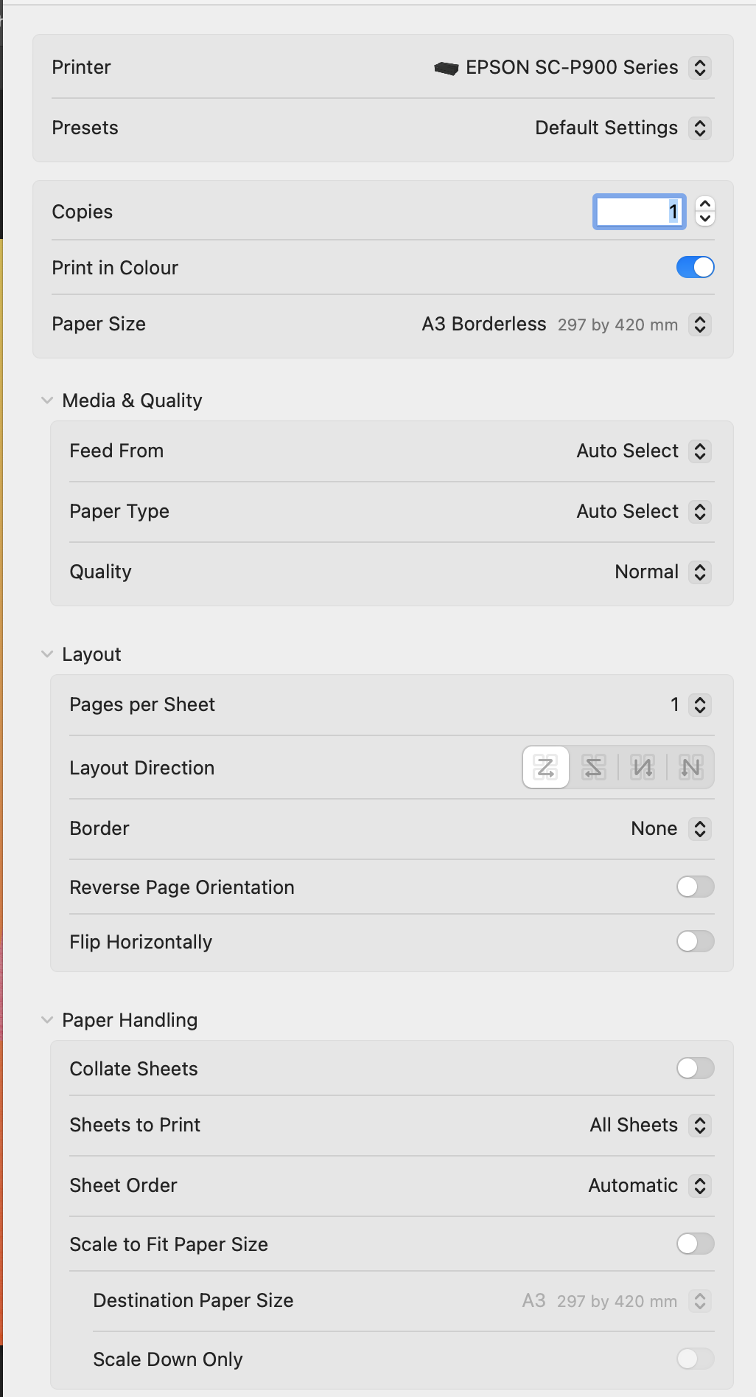This screenshot has height=1397, width=756.
Task: Collapse the Layout section
Action: click(47, 654)
